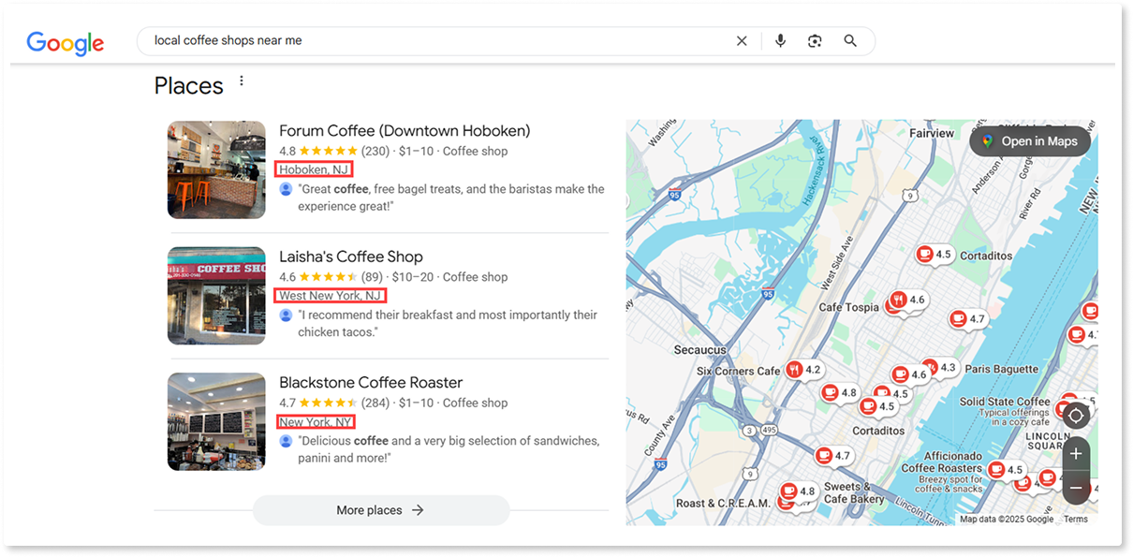Click Blackstone Coffee Roaster photo thumbnail
This screenshot has width=1133, height=557.
(216, 421)
